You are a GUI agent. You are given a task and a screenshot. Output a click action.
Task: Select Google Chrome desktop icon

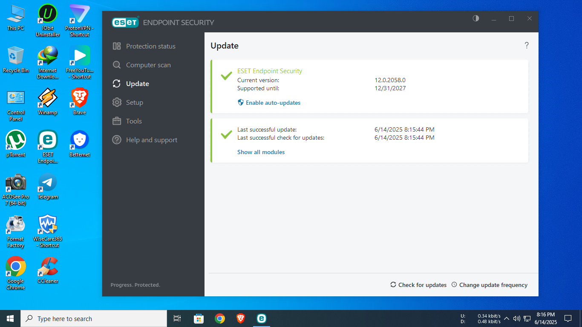click(16, 273)
